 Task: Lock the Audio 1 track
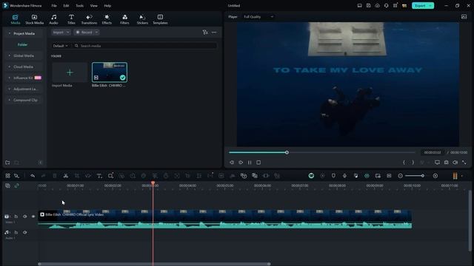[x=16, y=233]
